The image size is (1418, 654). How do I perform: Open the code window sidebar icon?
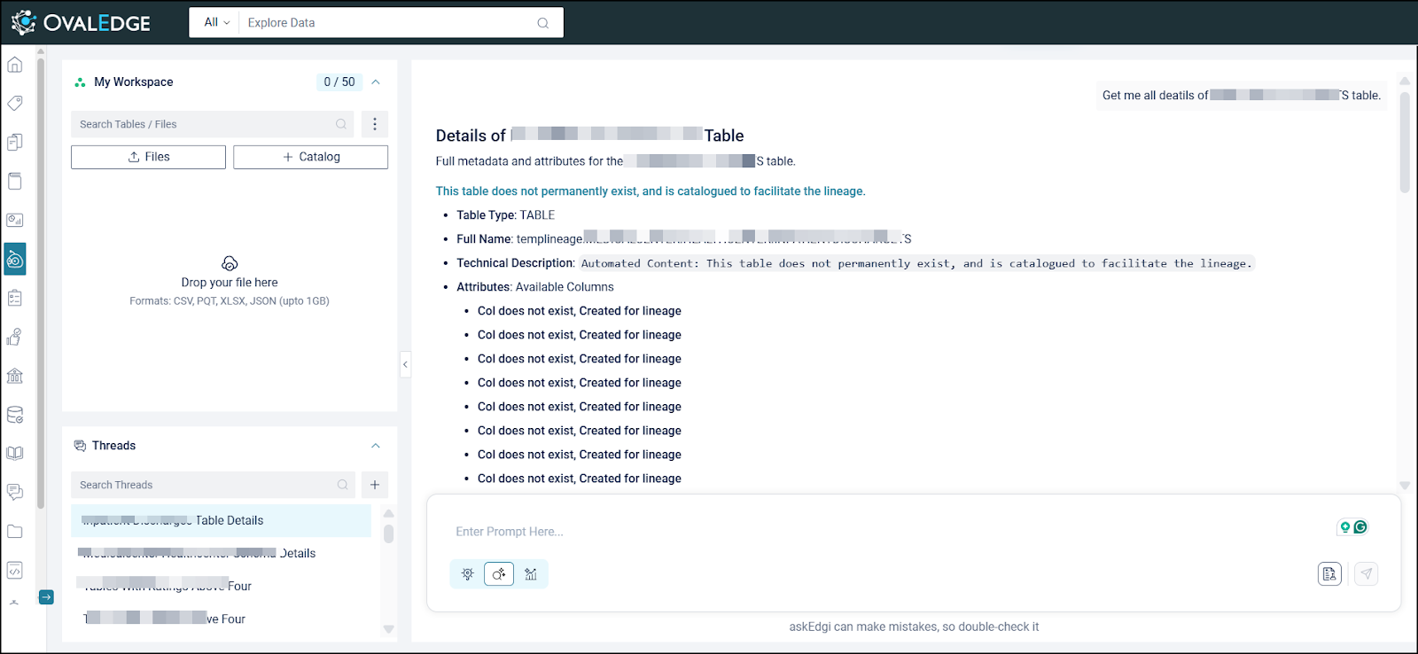(x=15, y=571)
